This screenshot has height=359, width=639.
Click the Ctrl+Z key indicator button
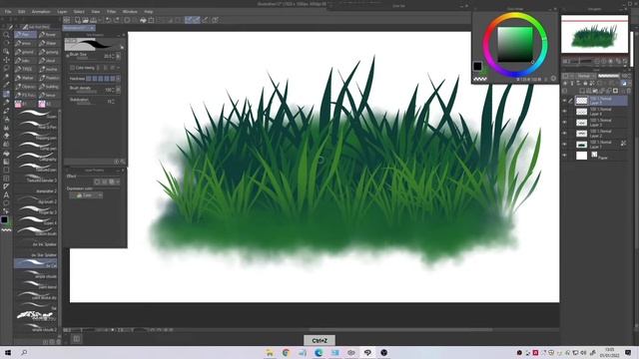[319, 340]
